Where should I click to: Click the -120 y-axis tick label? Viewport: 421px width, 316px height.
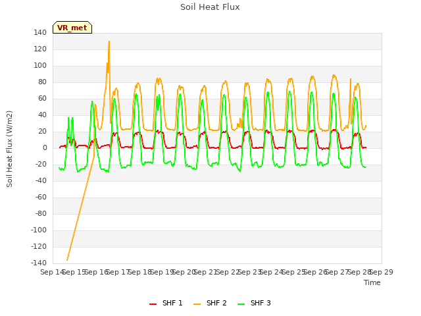pyautogui.click(x=39, y=247)
